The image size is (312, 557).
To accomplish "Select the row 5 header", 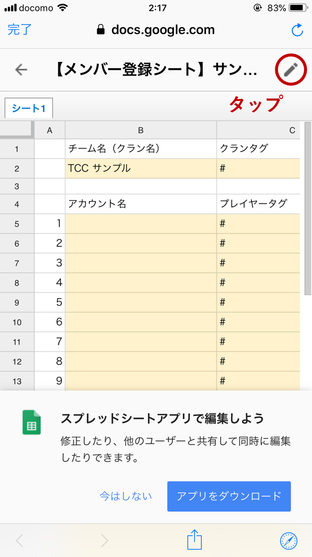I will pyautogui.click(x=17, y=224).
